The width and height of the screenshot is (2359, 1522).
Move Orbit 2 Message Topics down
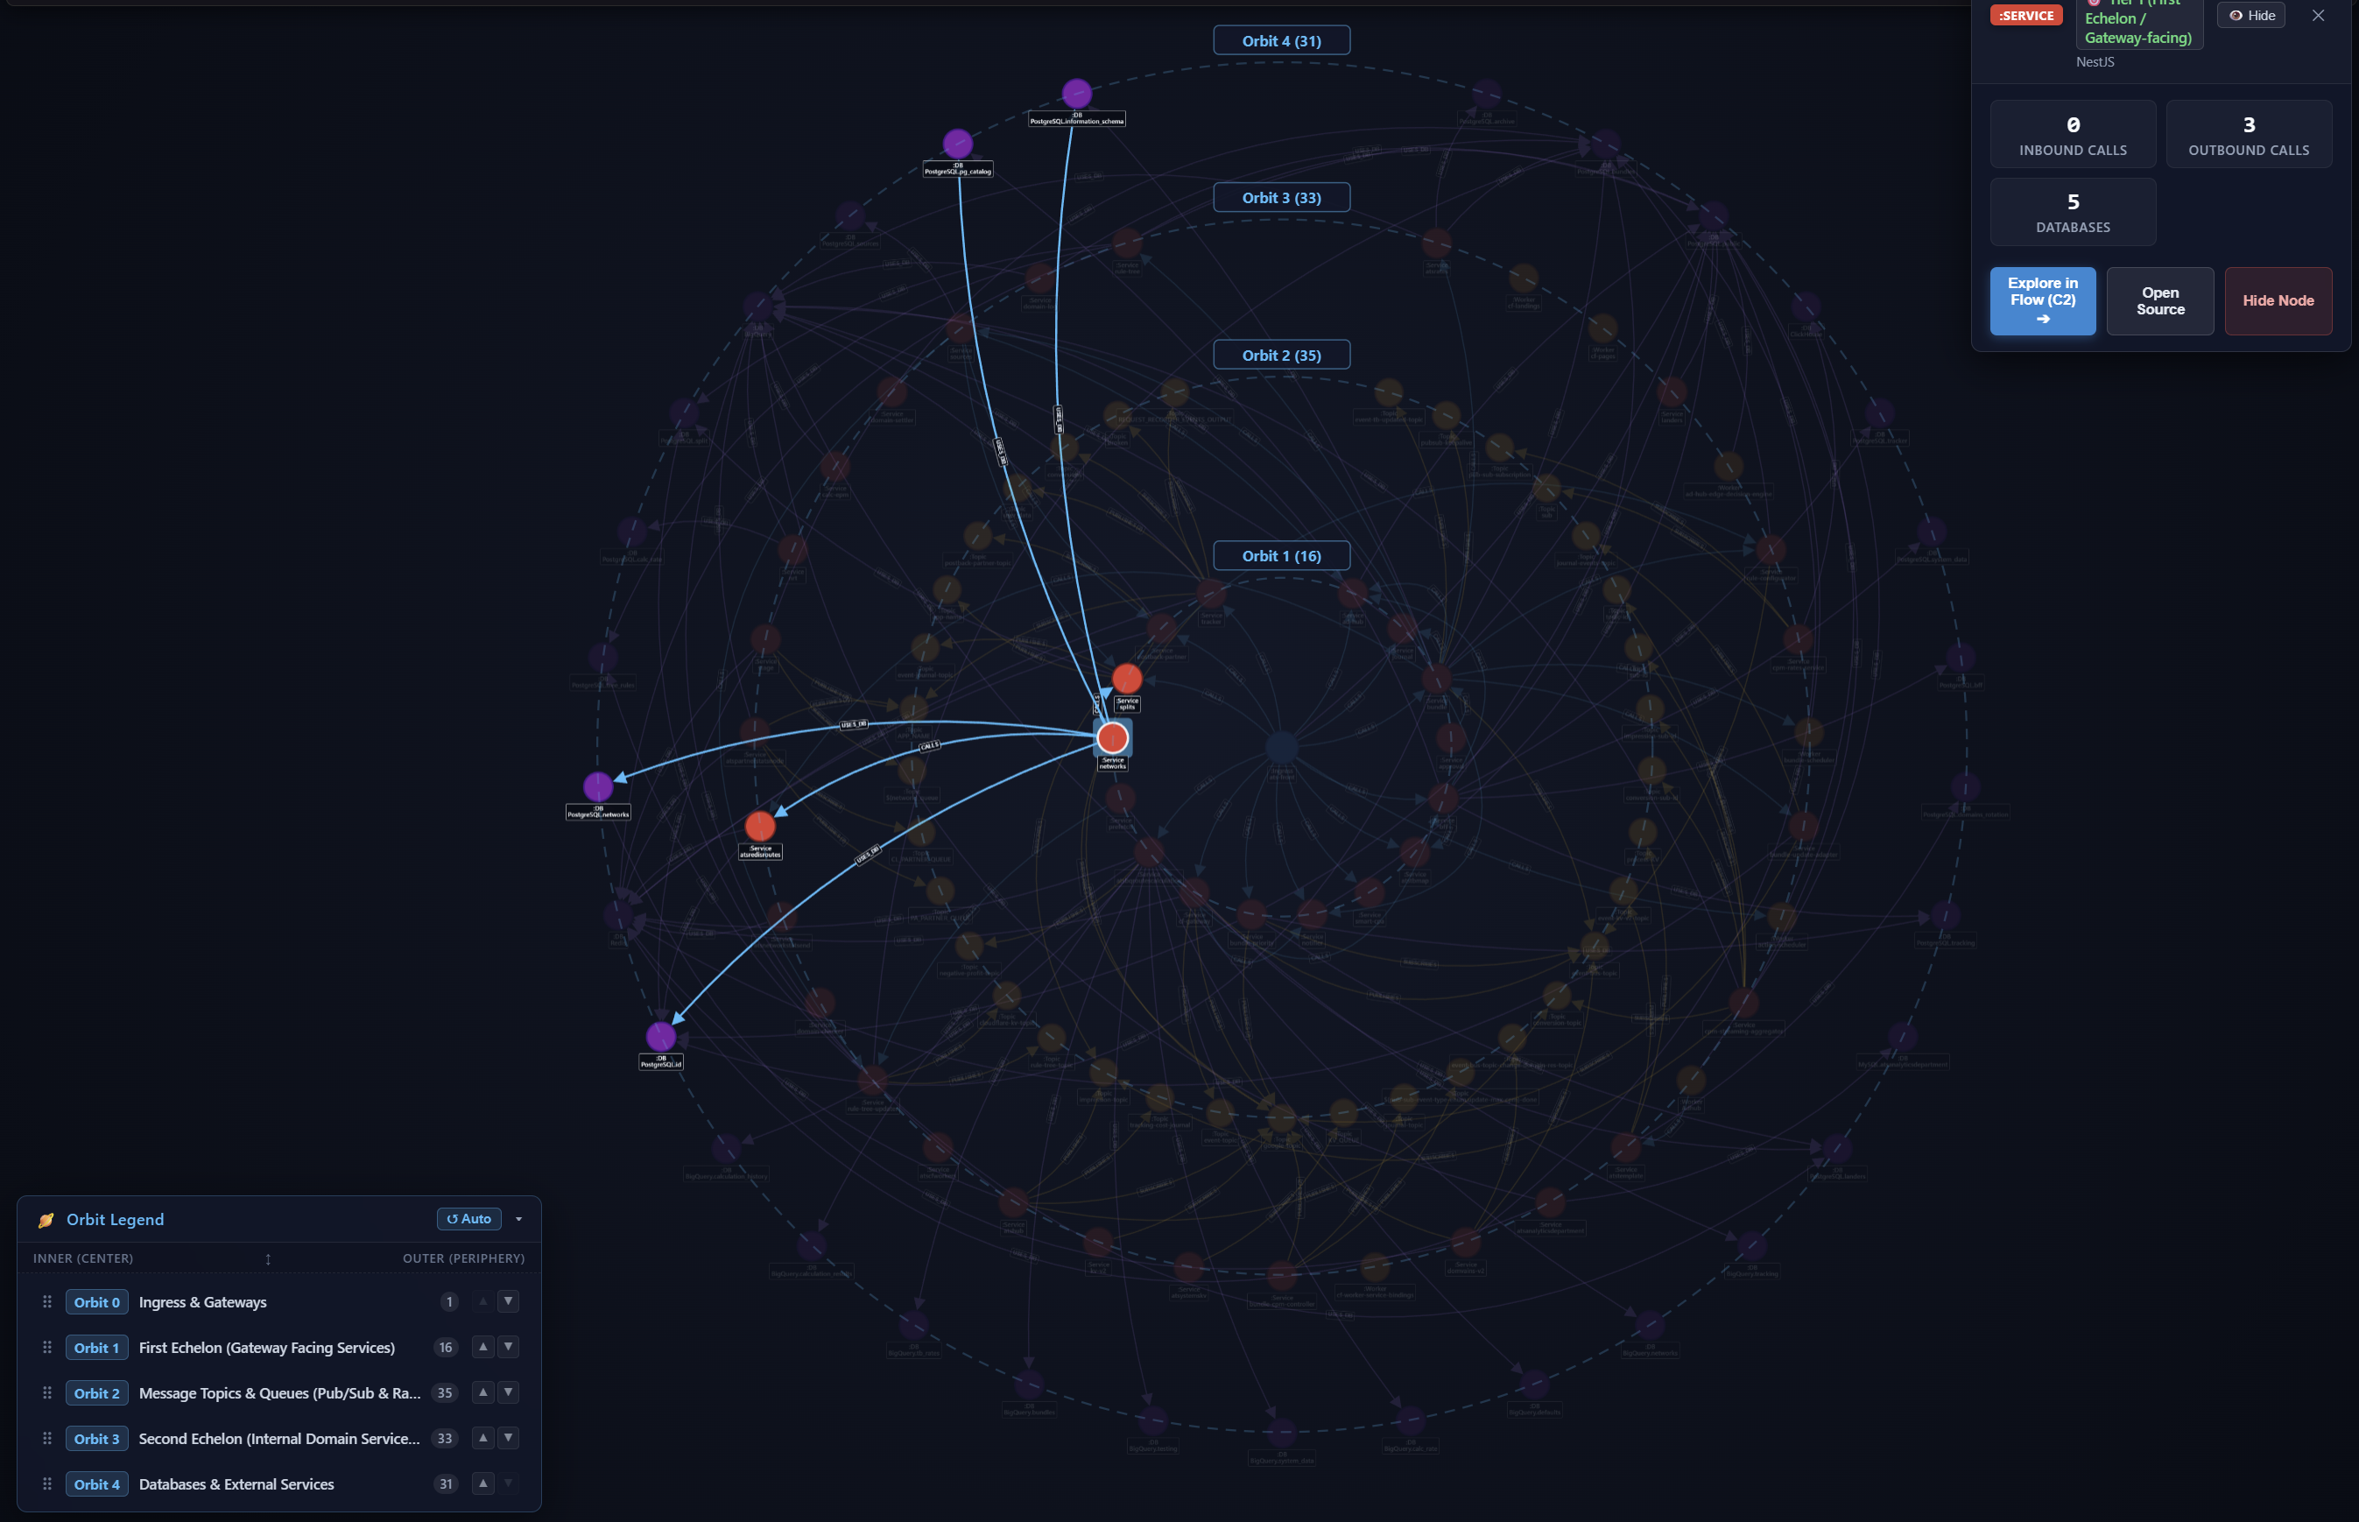(x=508, y=1392)
